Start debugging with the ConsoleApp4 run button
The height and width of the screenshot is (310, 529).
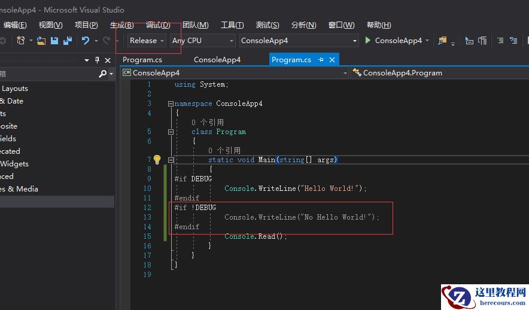point(393,41)
